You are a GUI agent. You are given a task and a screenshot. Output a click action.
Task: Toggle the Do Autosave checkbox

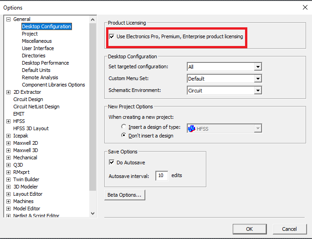click(x=112, y=162)
